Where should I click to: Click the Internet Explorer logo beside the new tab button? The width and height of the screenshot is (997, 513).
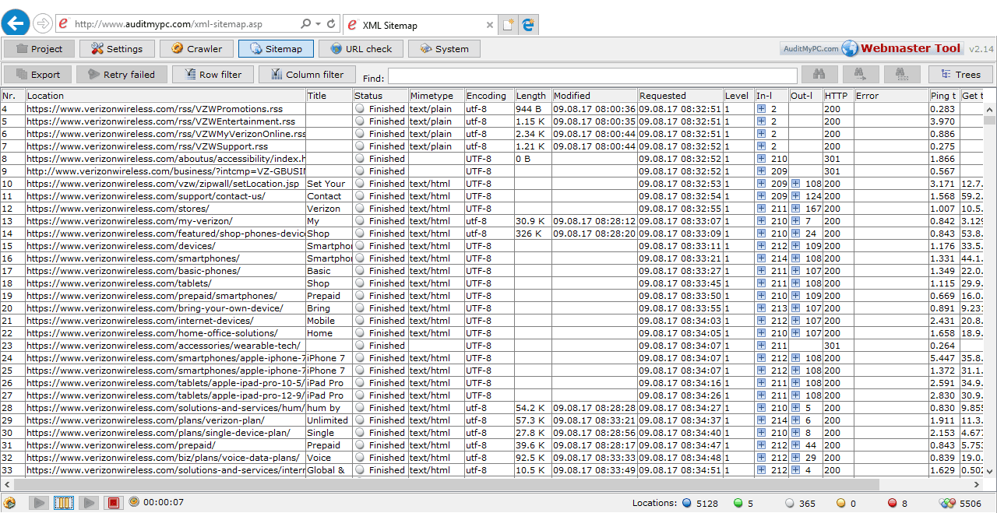coord(529,25)
